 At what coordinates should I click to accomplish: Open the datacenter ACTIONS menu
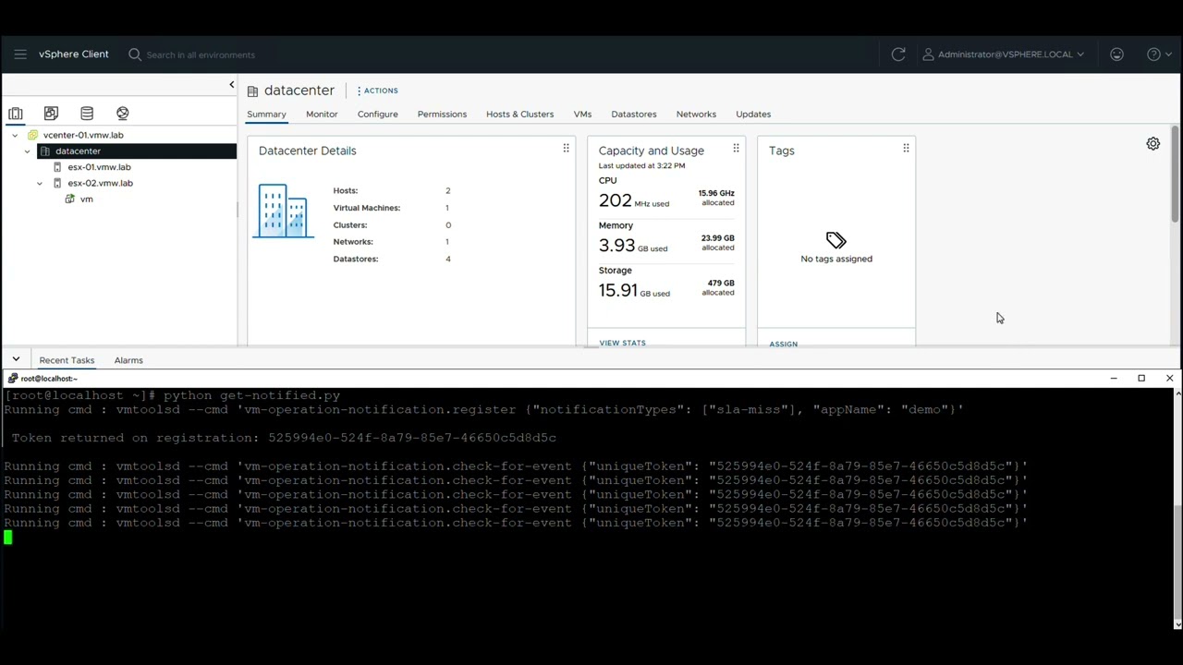pyautogui.click(x=377, y=91)
